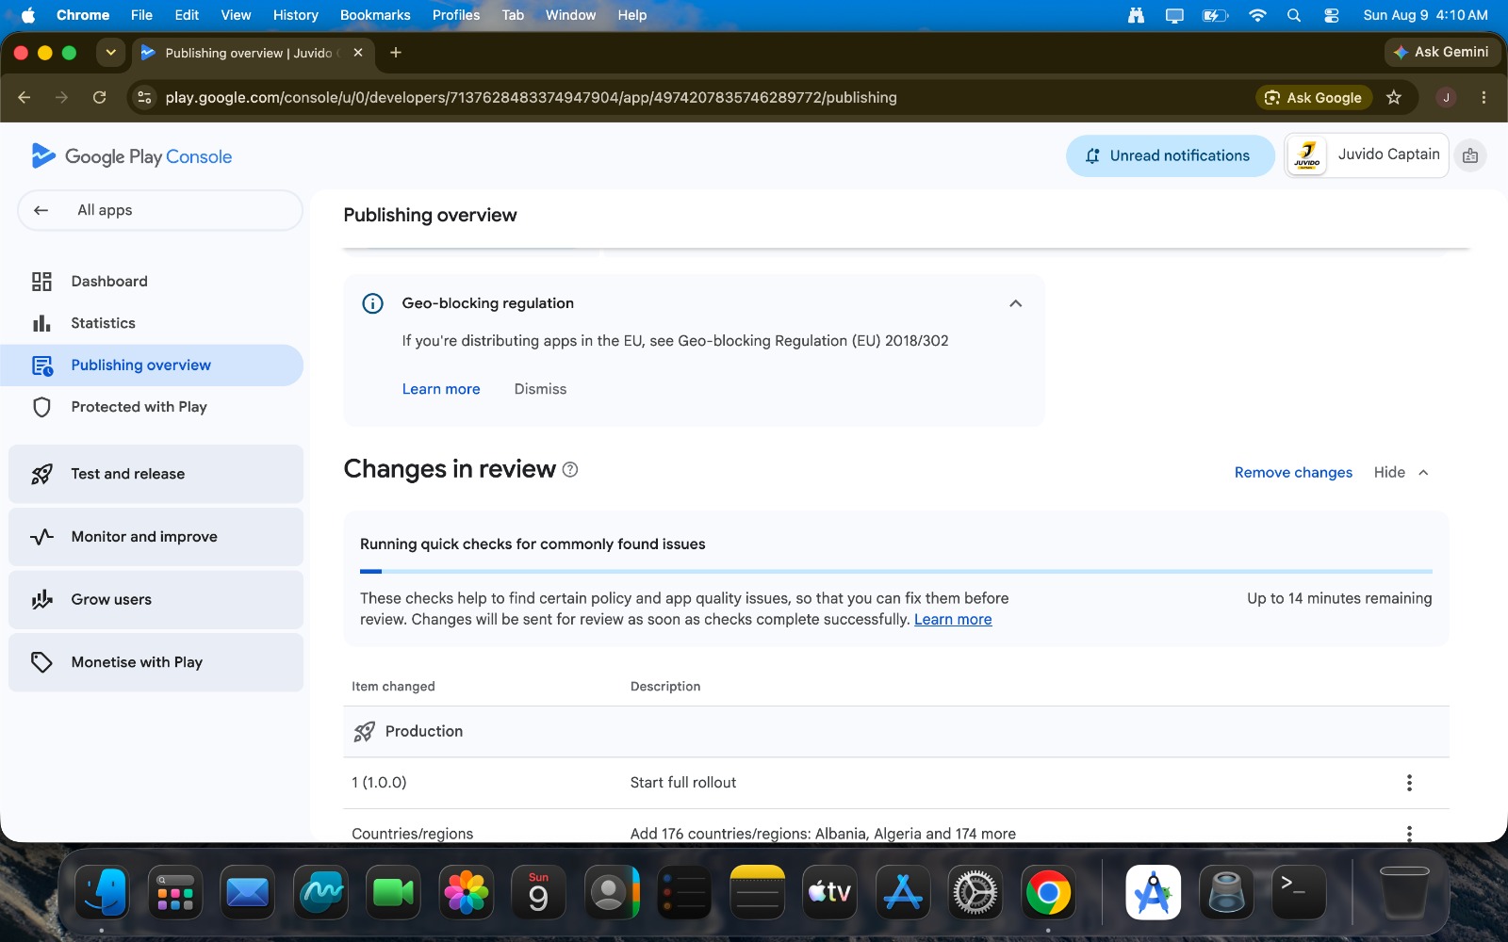The width and height of the screenshot is (1508, 942).
Task: Bookmark this page with the star icon
Action: click(1394, 97)
